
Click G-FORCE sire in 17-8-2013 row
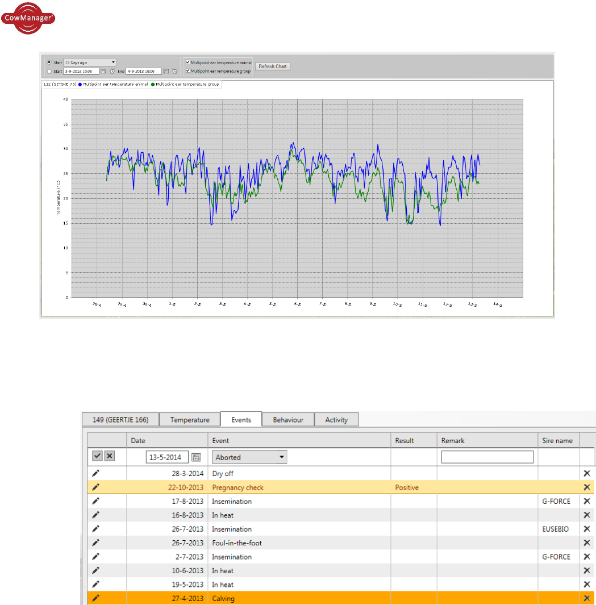[556, 501]
